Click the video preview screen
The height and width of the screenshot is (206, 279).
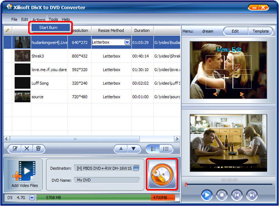tap(228, 143)
